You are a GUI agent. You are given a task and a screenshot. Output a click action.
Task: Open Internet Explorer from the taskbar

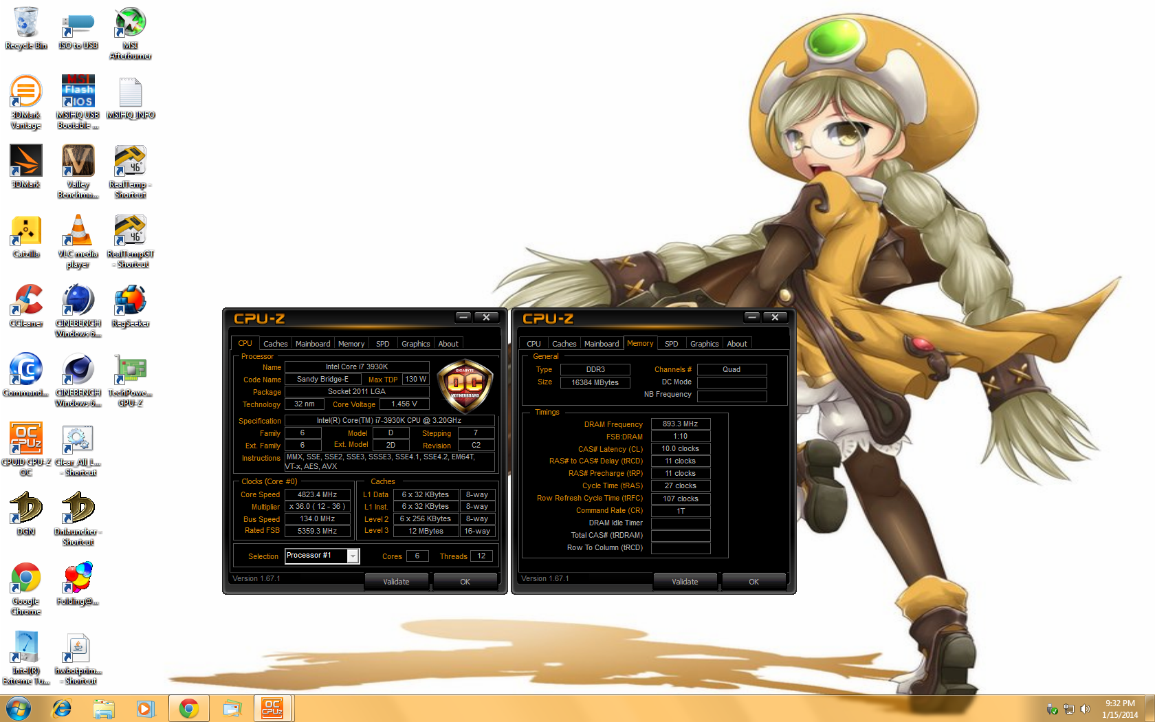point(62,708)
